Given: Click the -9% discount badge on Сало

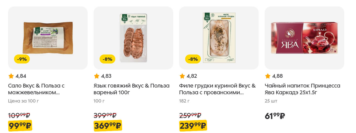Looking at the screenshot, I should coord(22,59).
